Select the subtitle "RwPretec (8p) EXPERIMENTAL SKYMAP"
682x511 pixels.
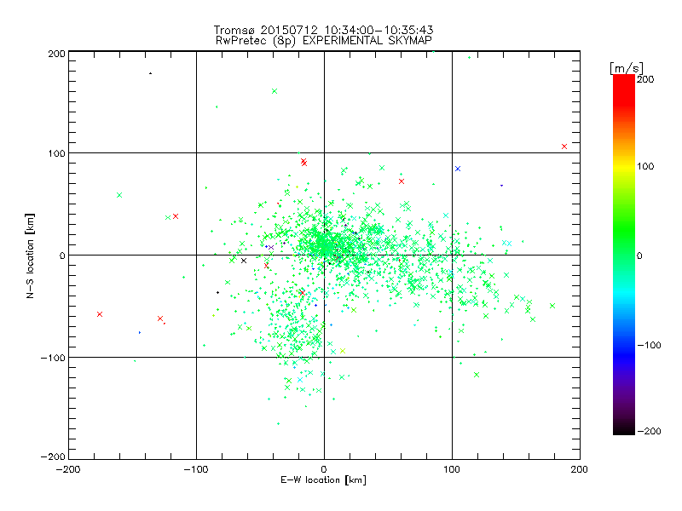[x=323, y=41]
